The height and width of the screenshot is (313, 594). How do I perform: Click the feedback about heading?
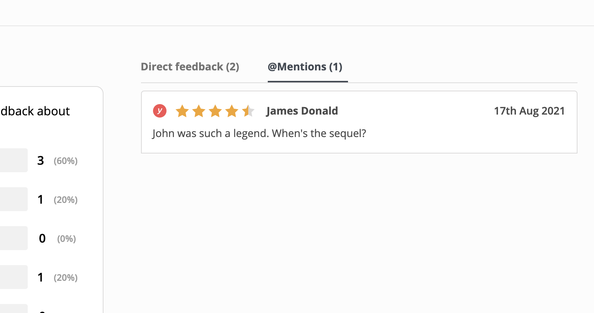point(35,111)
